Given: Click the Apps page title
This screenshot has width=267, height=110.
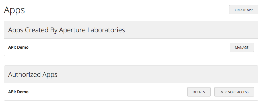Looking at the screenshot, I should tap(14, 10).
